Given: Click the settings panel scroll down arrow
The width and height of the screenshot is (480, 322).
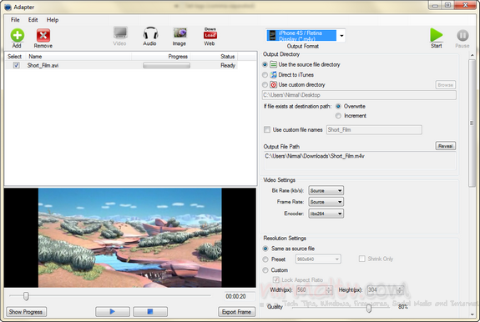Looking at the screenshot, I should 472,314.
